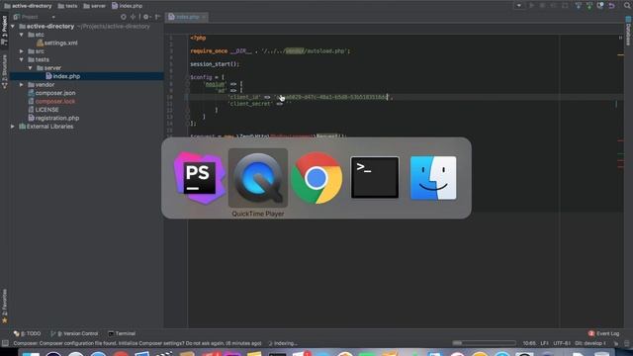
Task: Select settings.xml in the project tree
Action: pos(57,43)
